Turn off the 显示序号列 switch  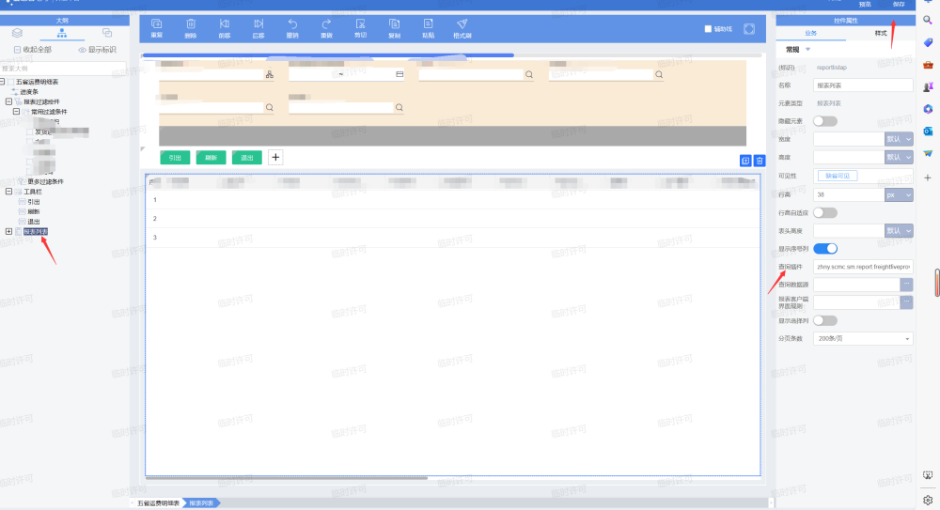click(825, 249)
